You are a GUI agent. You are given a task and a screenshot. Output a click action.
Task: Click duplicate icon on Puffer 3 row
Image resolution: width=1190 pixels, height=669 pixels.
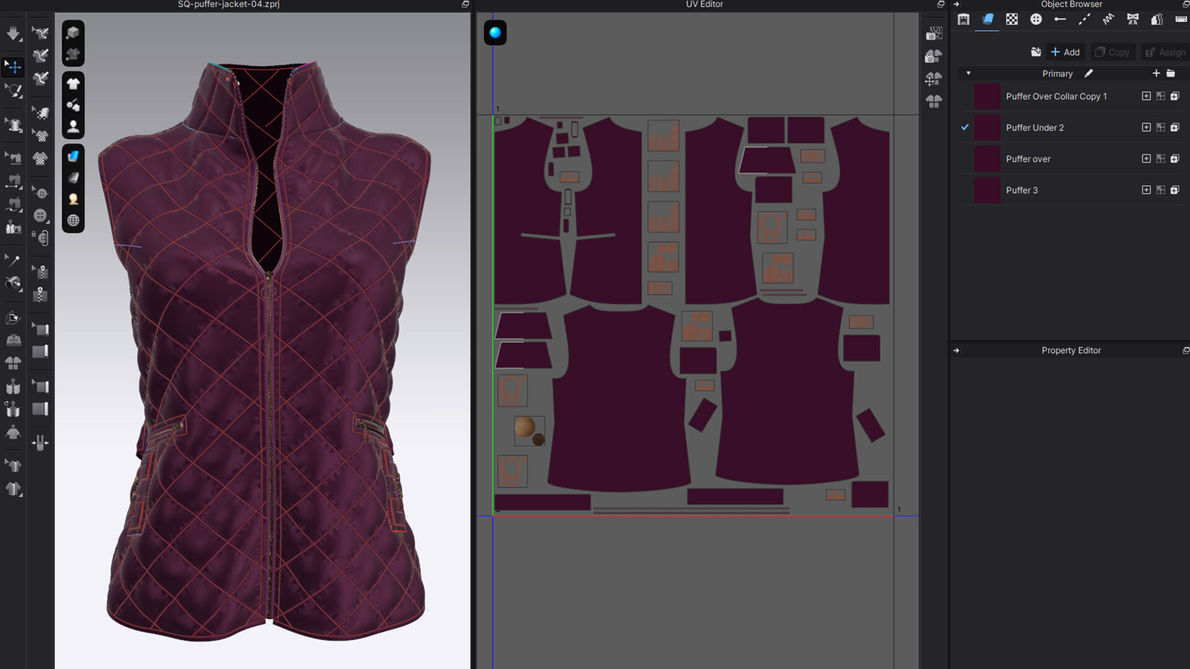1175,190
